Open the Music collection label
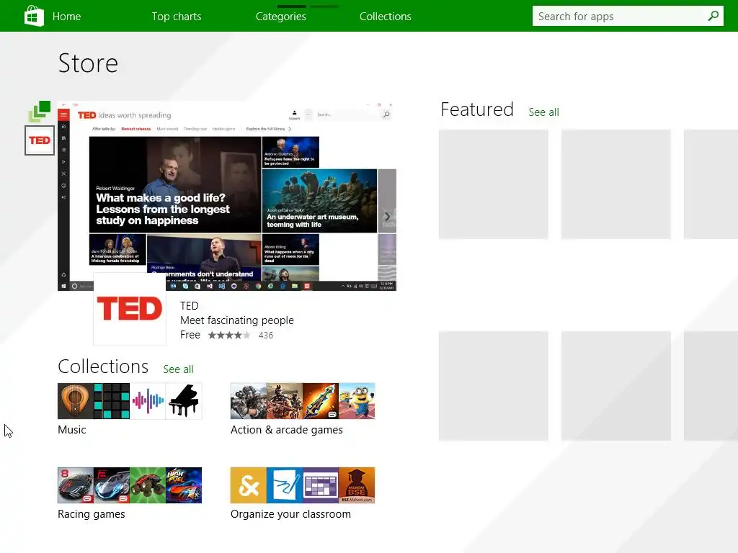Screen dimensions: 738x553 72,430
